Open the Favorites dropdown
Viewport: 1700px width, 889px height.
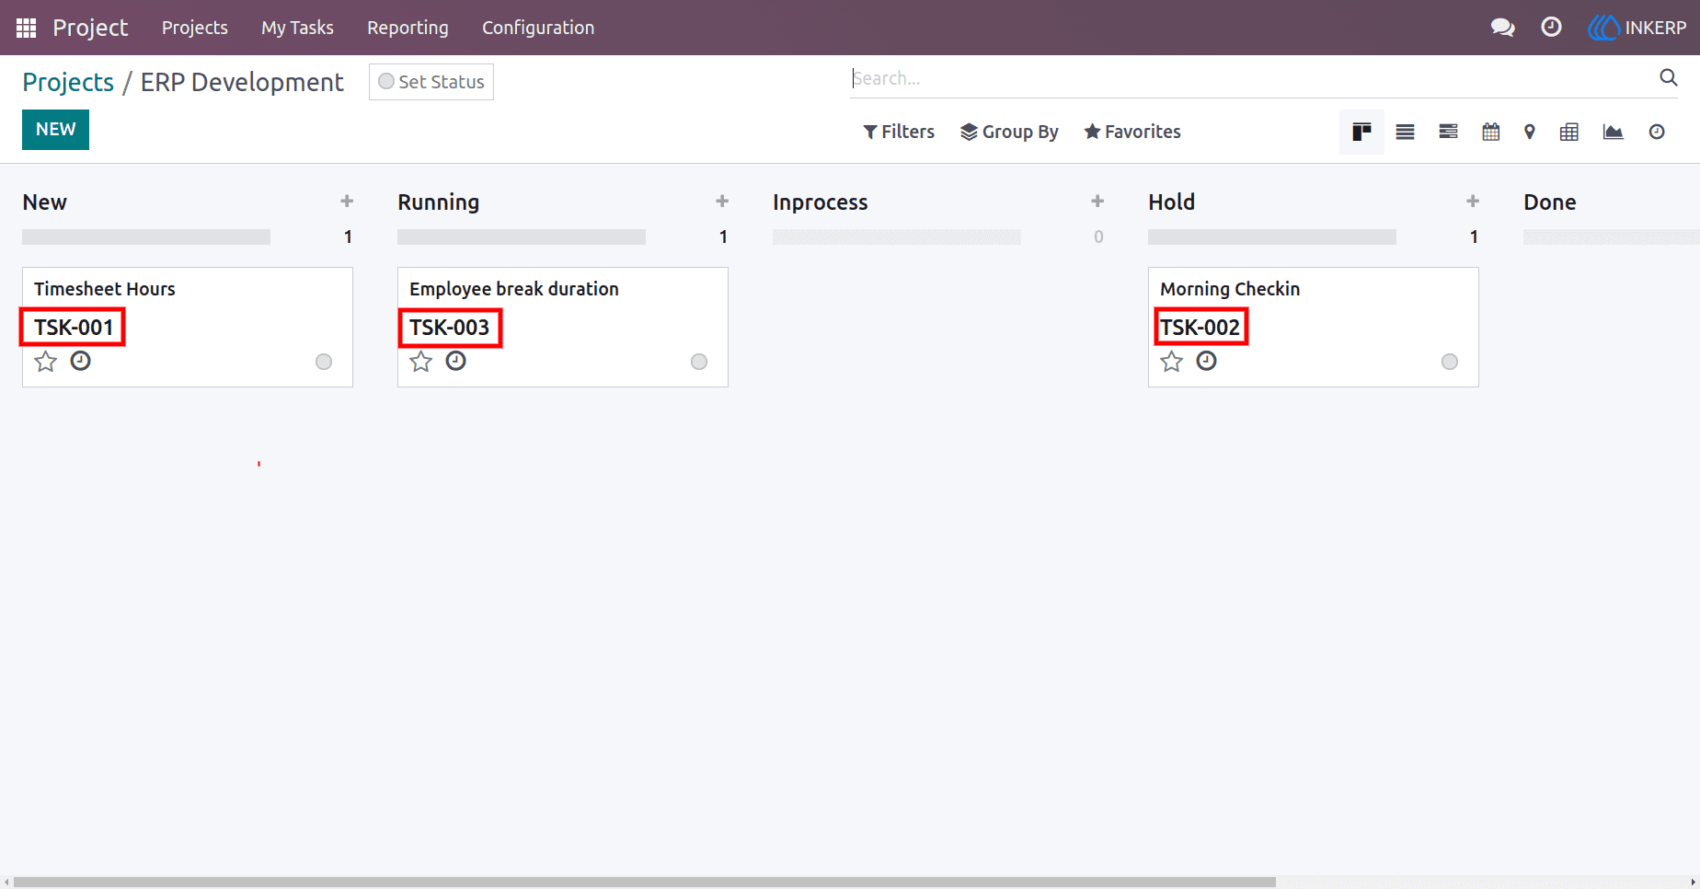(1132, 132)
